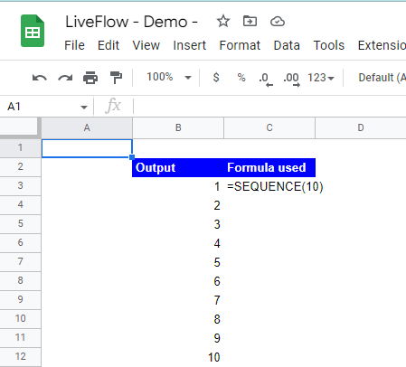Click the Print icon
The width and height of the screenshot is (406, 367).
tap(90, 78)
